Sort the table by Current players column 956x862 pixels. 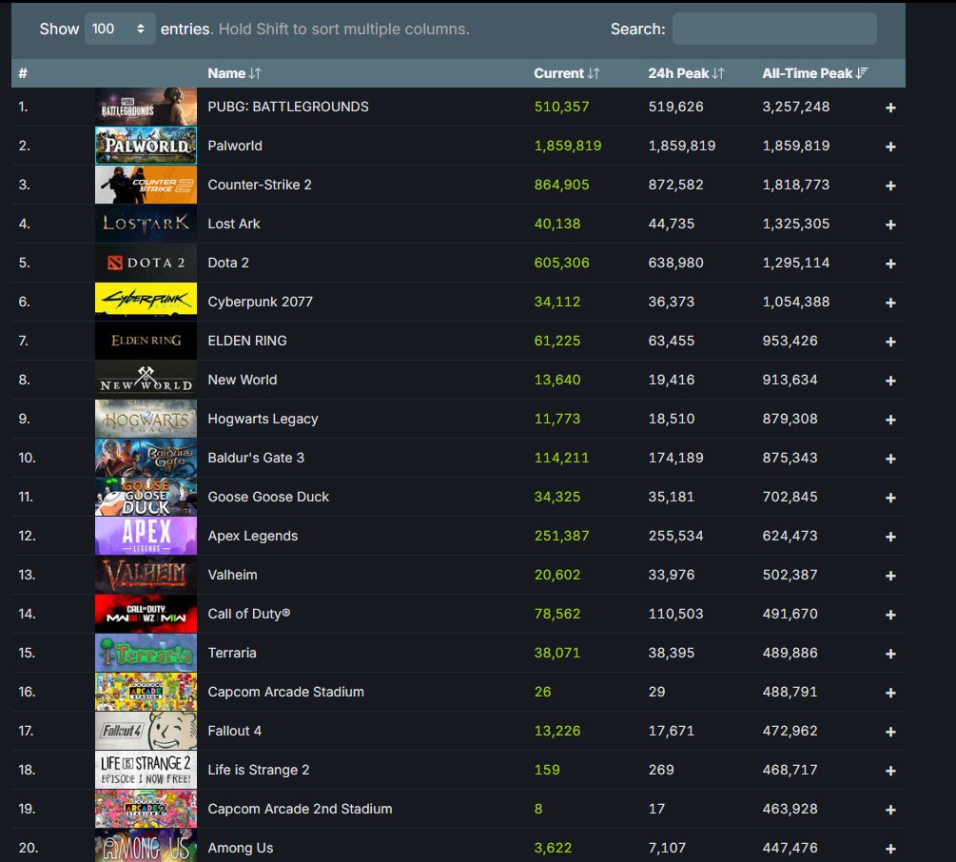(x=567, y=73)
